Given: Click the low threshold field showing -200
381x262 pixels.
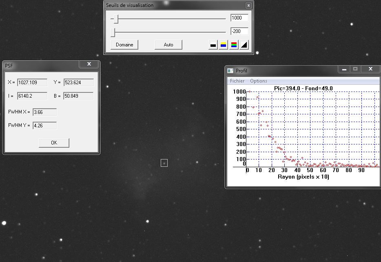Looking at the screenshot, I should [239, 31].
